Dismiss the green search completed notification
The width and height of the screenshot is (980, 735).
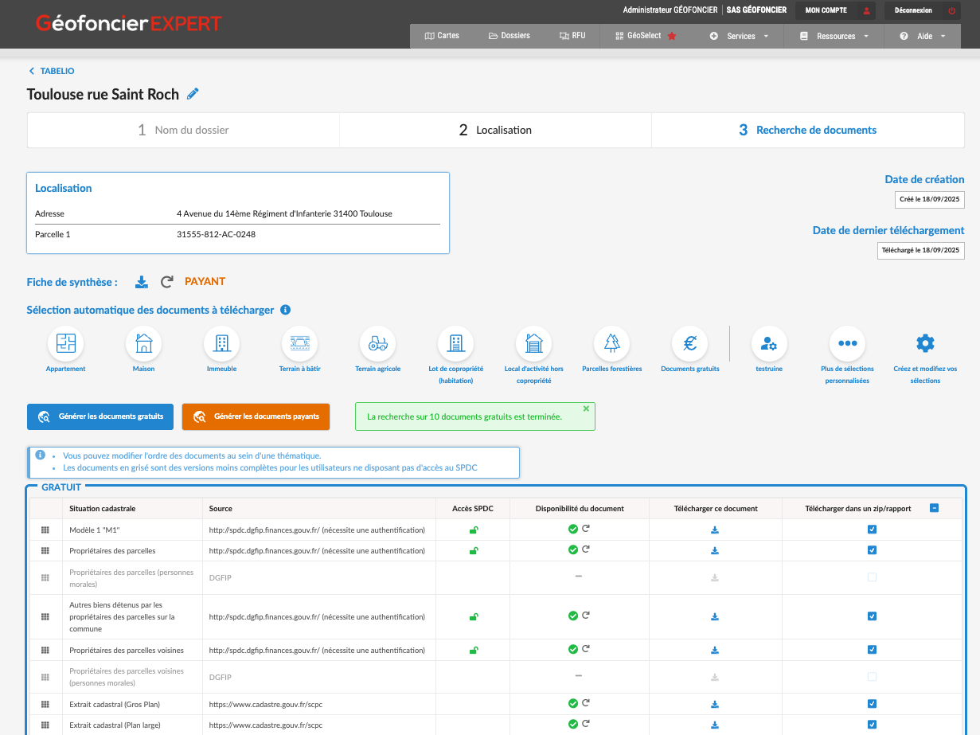tap(586, 409)
